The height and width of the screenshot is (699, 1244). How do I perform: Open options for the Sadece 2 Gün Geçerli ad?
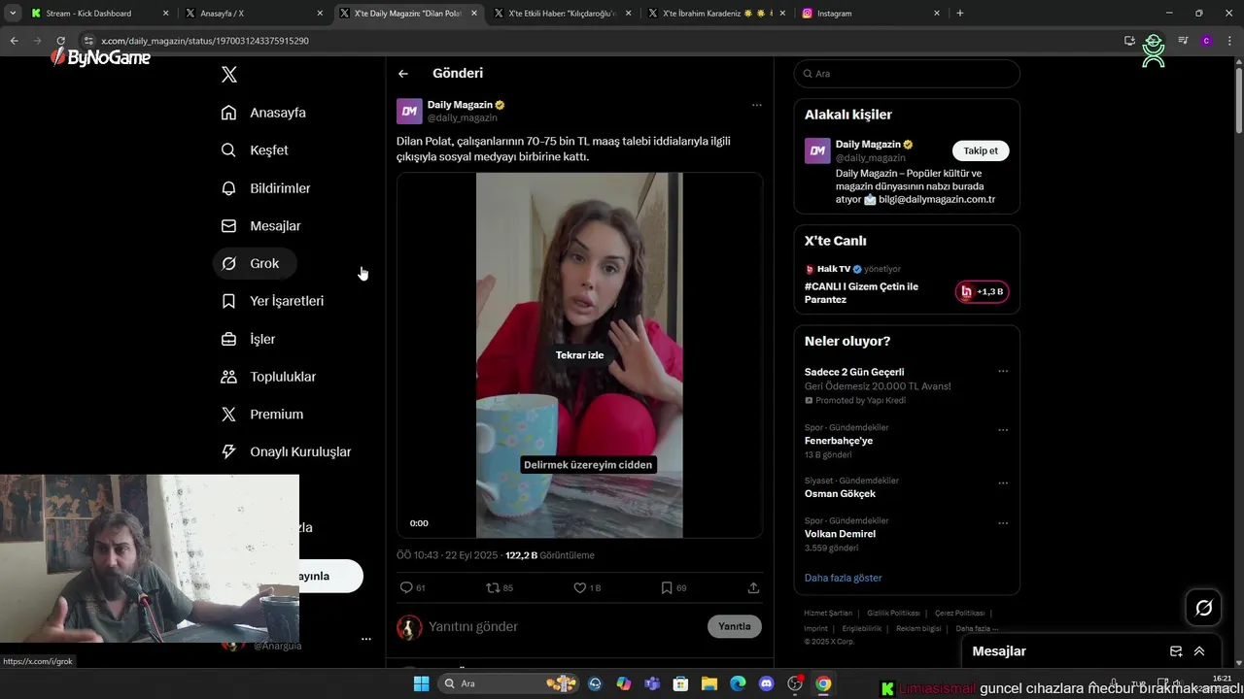1003,372
